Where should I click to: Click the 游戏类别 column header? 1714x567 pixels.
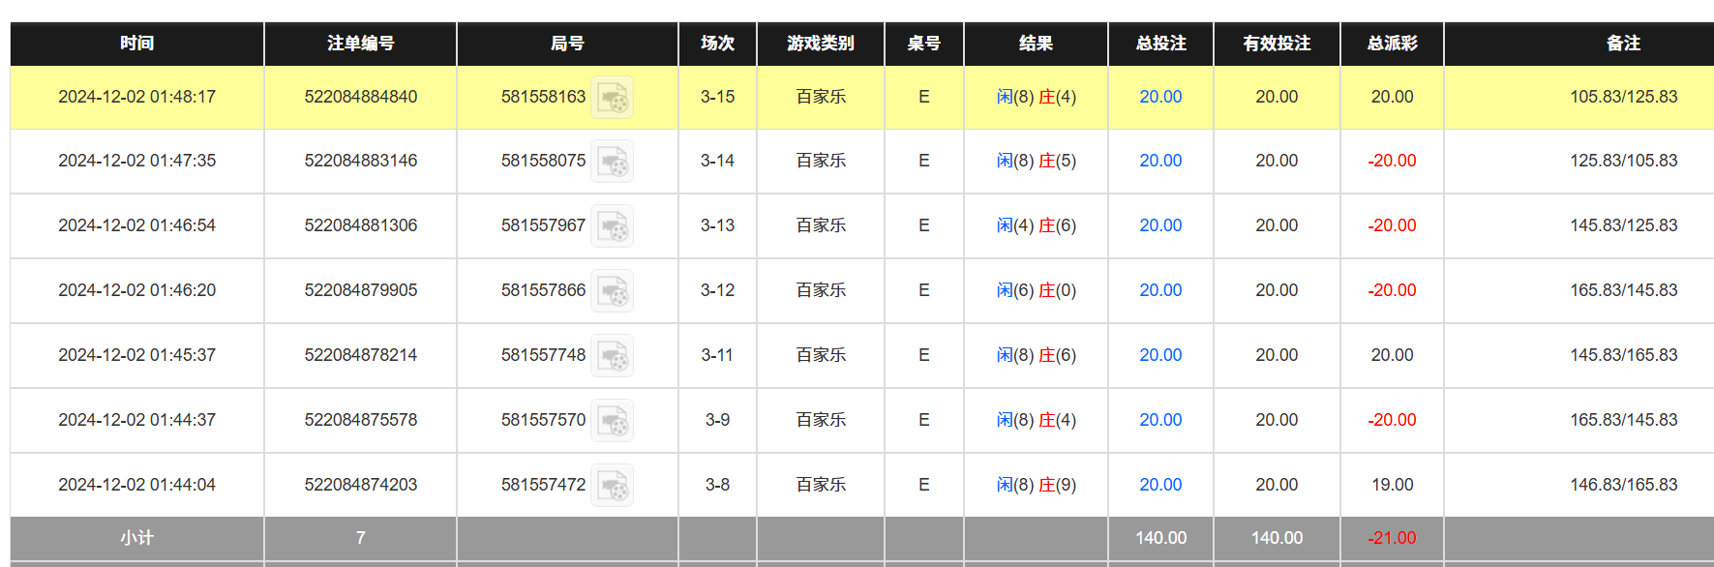pos(820,44)
